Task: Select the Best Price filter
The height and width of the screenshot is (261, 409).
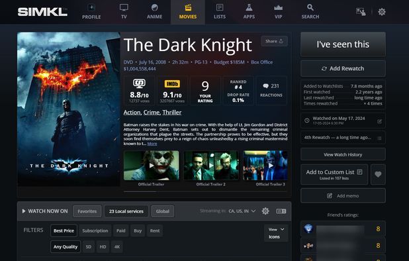Action: point(64,231)
